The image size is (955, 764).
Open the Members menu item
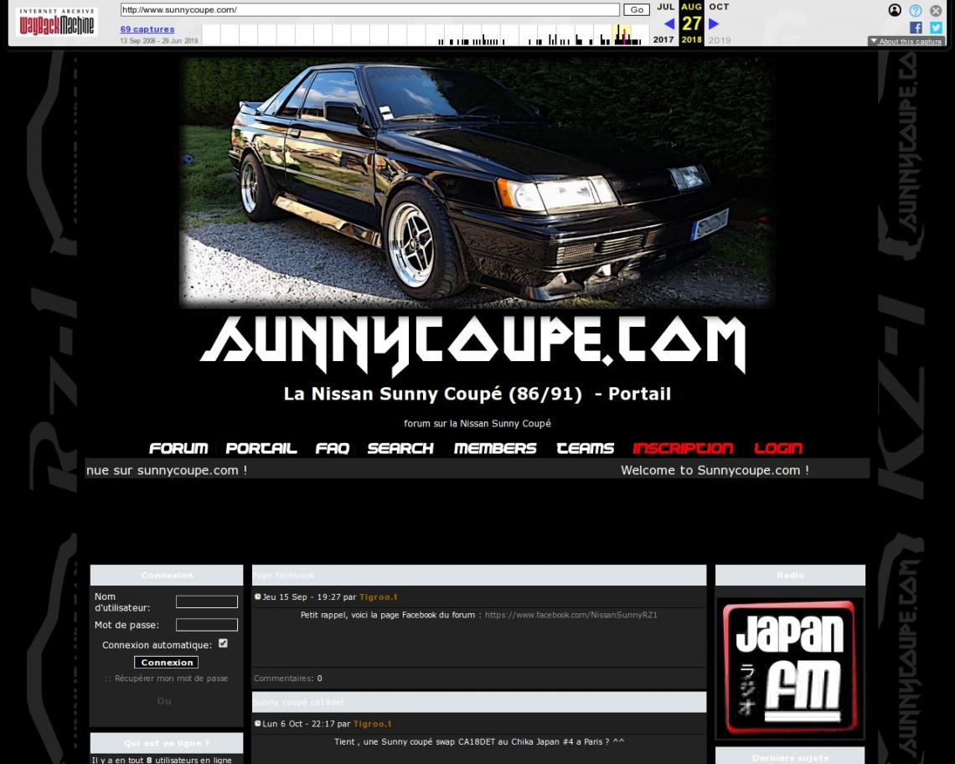(x=495, y=448)
